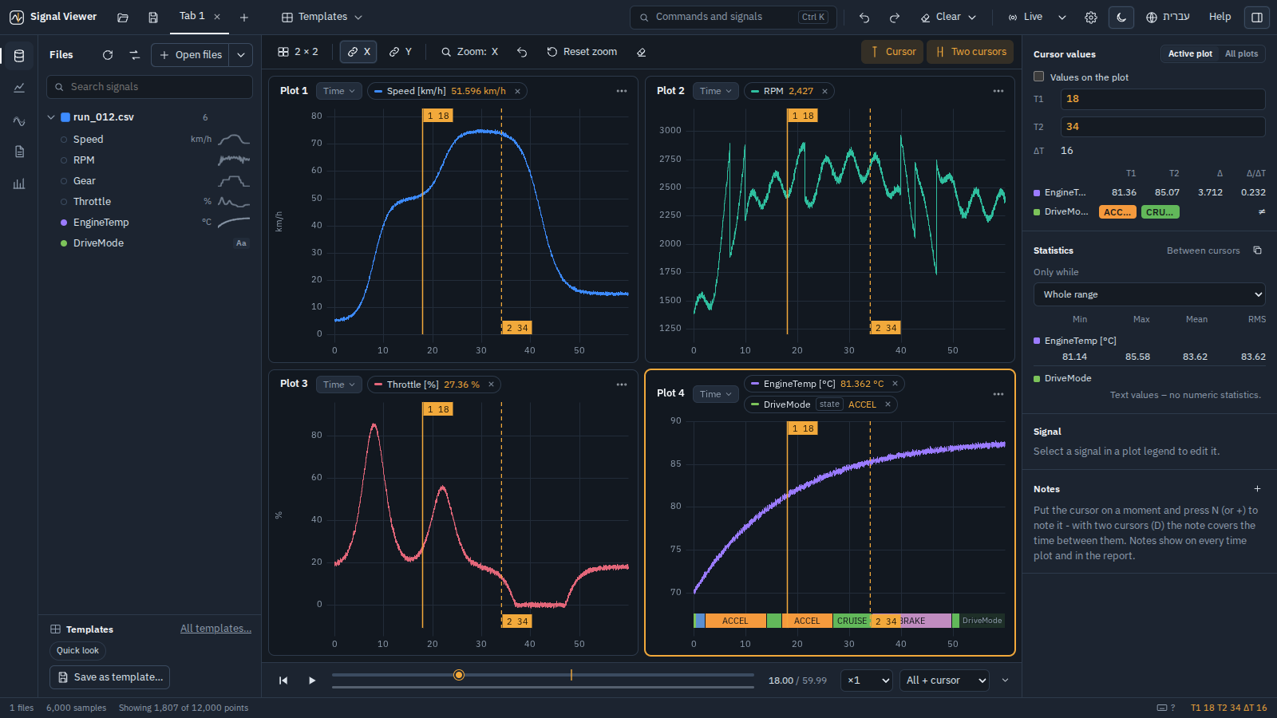The width and height of the screenshot is (1277, 718).
Task: Open Plot 1 more options menu
Action: pos(622,91)
